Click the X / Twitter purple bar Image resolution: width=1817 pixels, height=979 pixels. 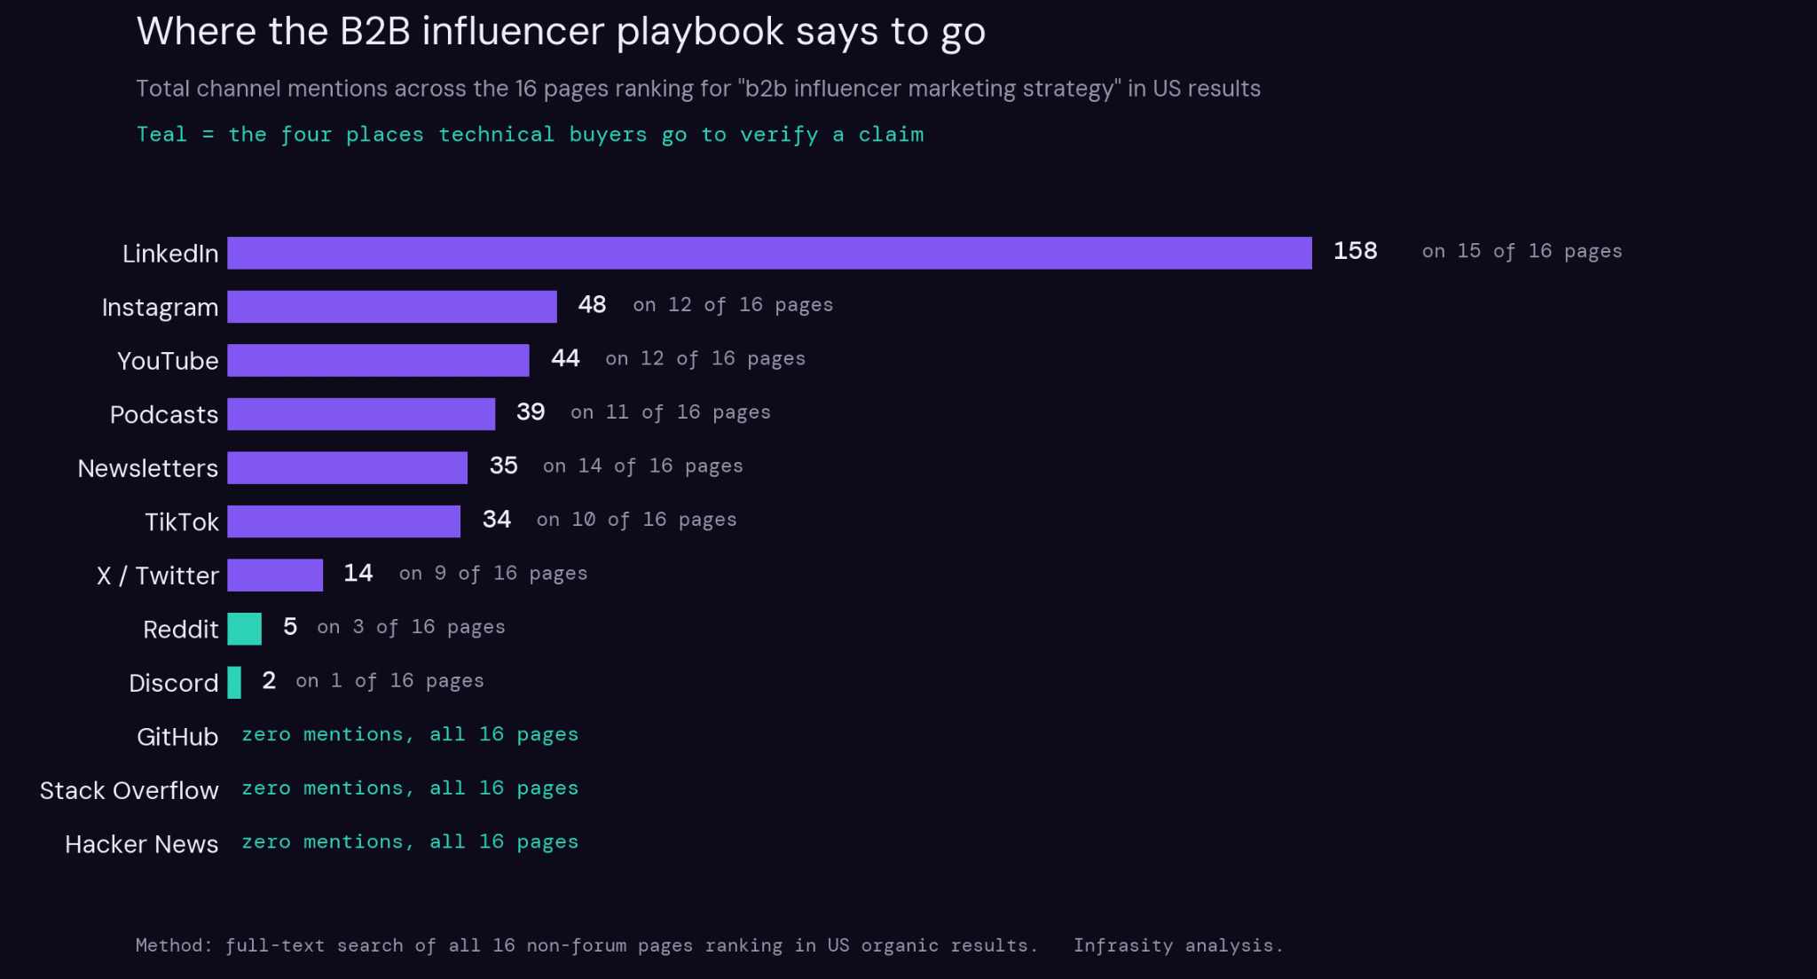pos(275,575)
